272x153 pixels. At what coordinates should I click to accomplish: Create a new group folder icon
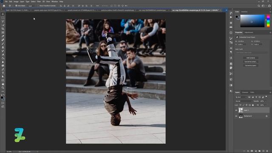pos(260,151)
